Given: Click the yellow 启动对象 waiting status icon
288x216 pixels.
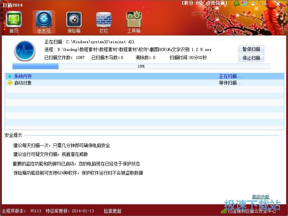Looking at the screenshot, I should [10, 83].
